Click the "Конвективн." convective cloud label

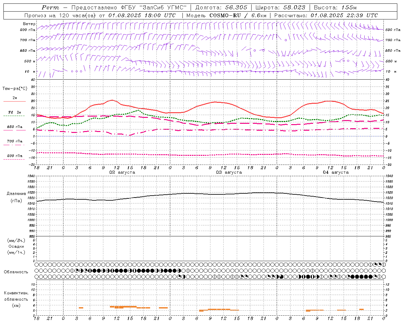16,293
